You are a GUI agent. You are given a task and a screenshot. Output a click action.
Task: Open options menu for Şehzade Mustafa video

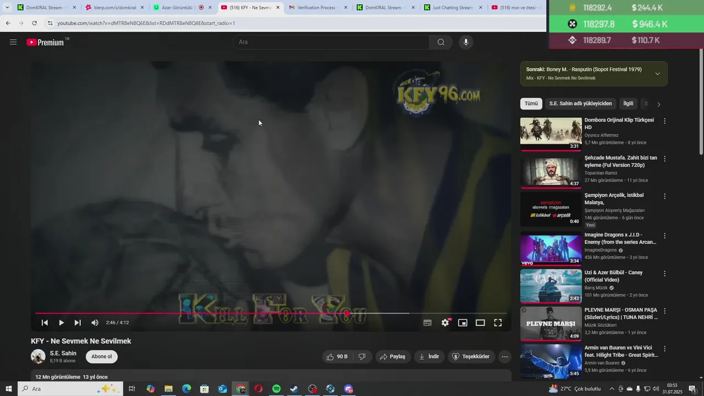coord(664,159)
